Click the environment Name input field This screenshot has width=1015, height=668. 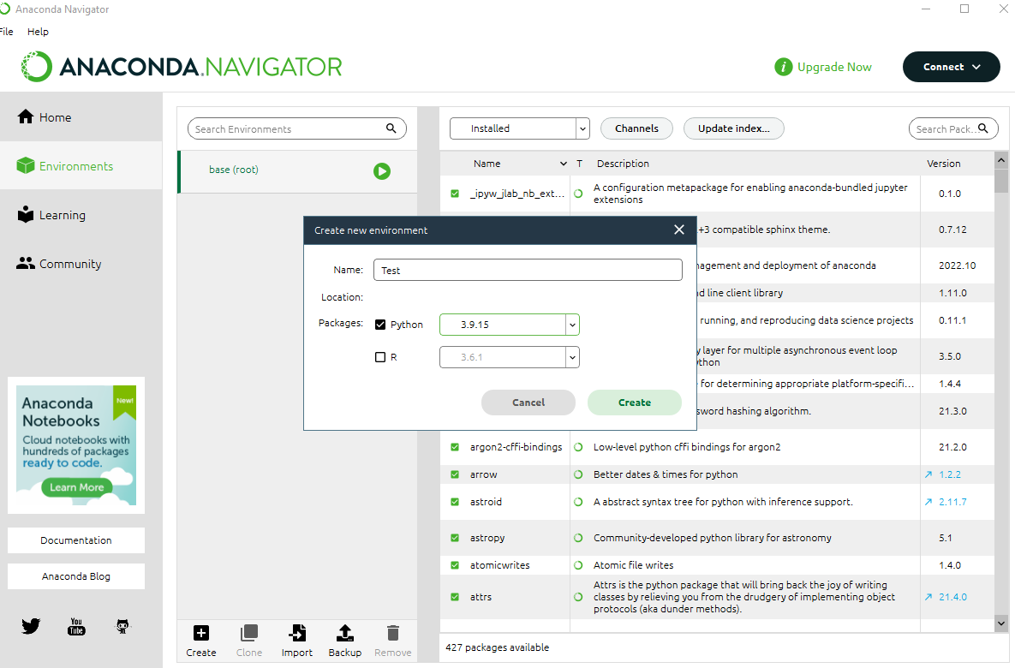528,270
